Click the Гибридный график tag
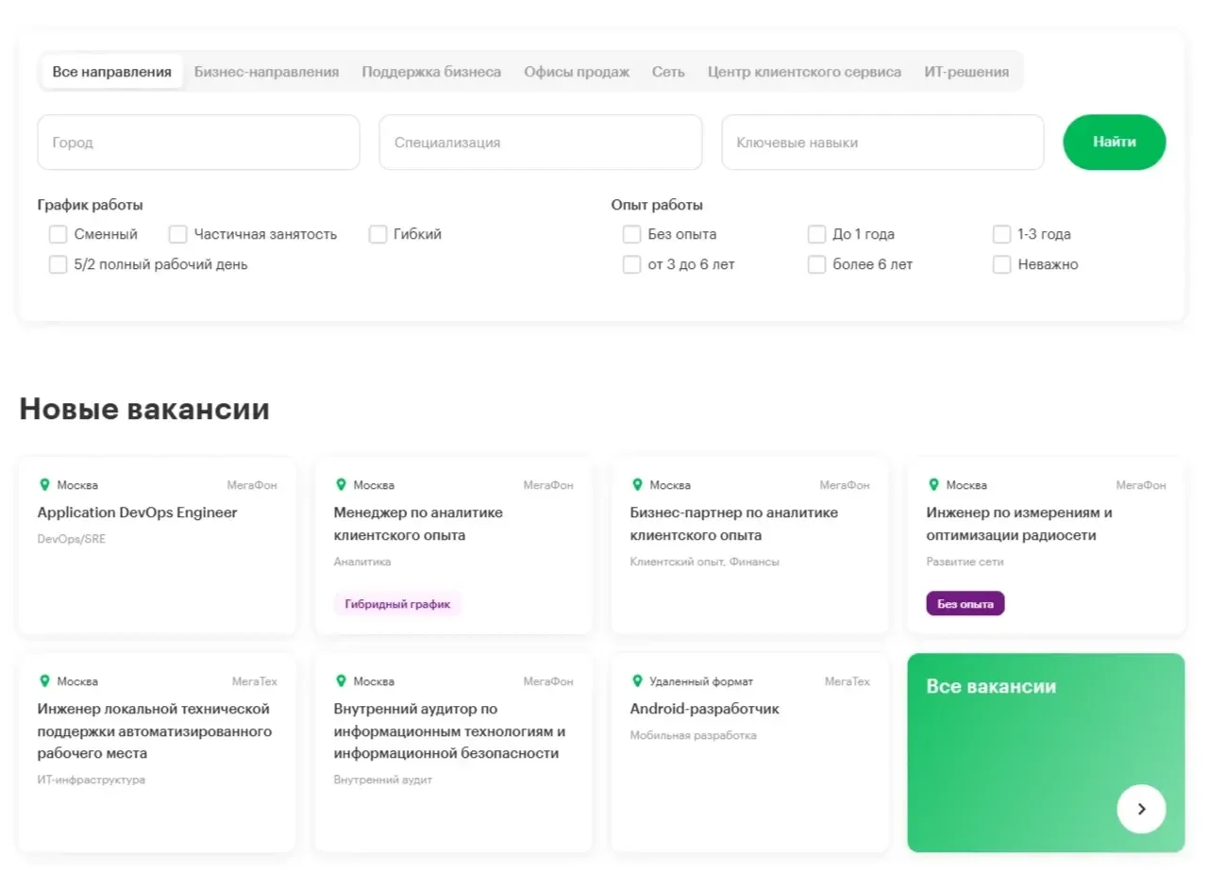Image resolution: width=1226 pixels, height=872 pixels. click(x=397, y=604)
